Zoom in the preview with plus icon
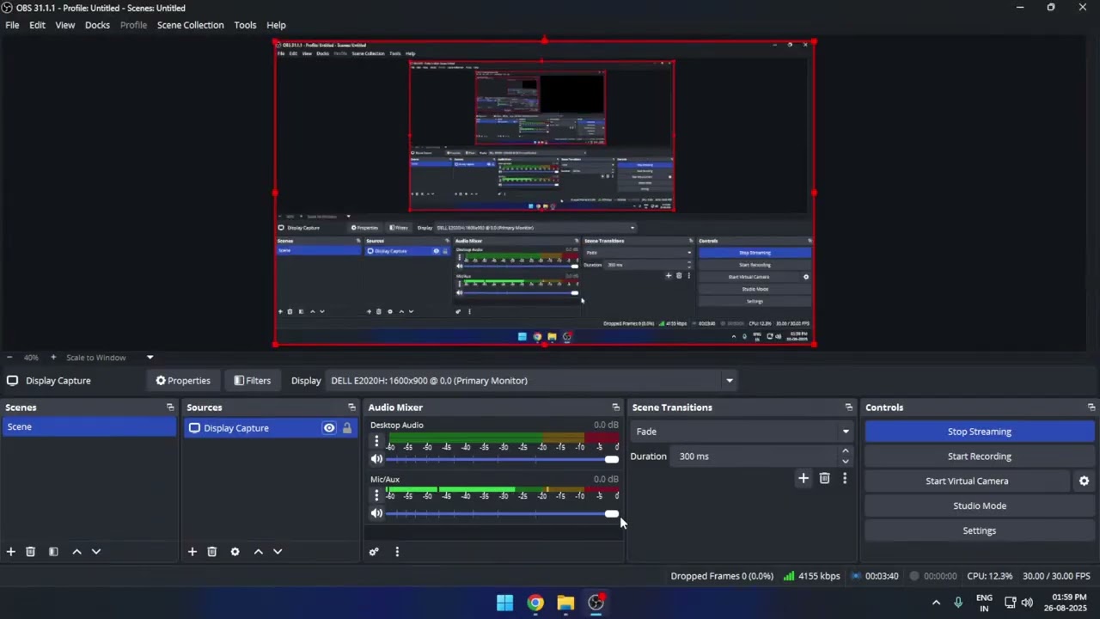The width and height of the screenshot is (1100, 619). click(52, 358)
